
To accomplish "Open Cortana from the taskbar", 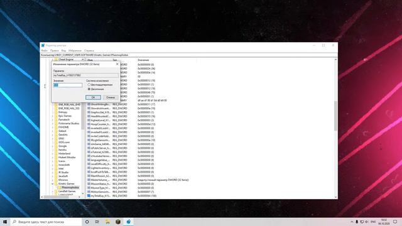I will [x=87, y=222].
